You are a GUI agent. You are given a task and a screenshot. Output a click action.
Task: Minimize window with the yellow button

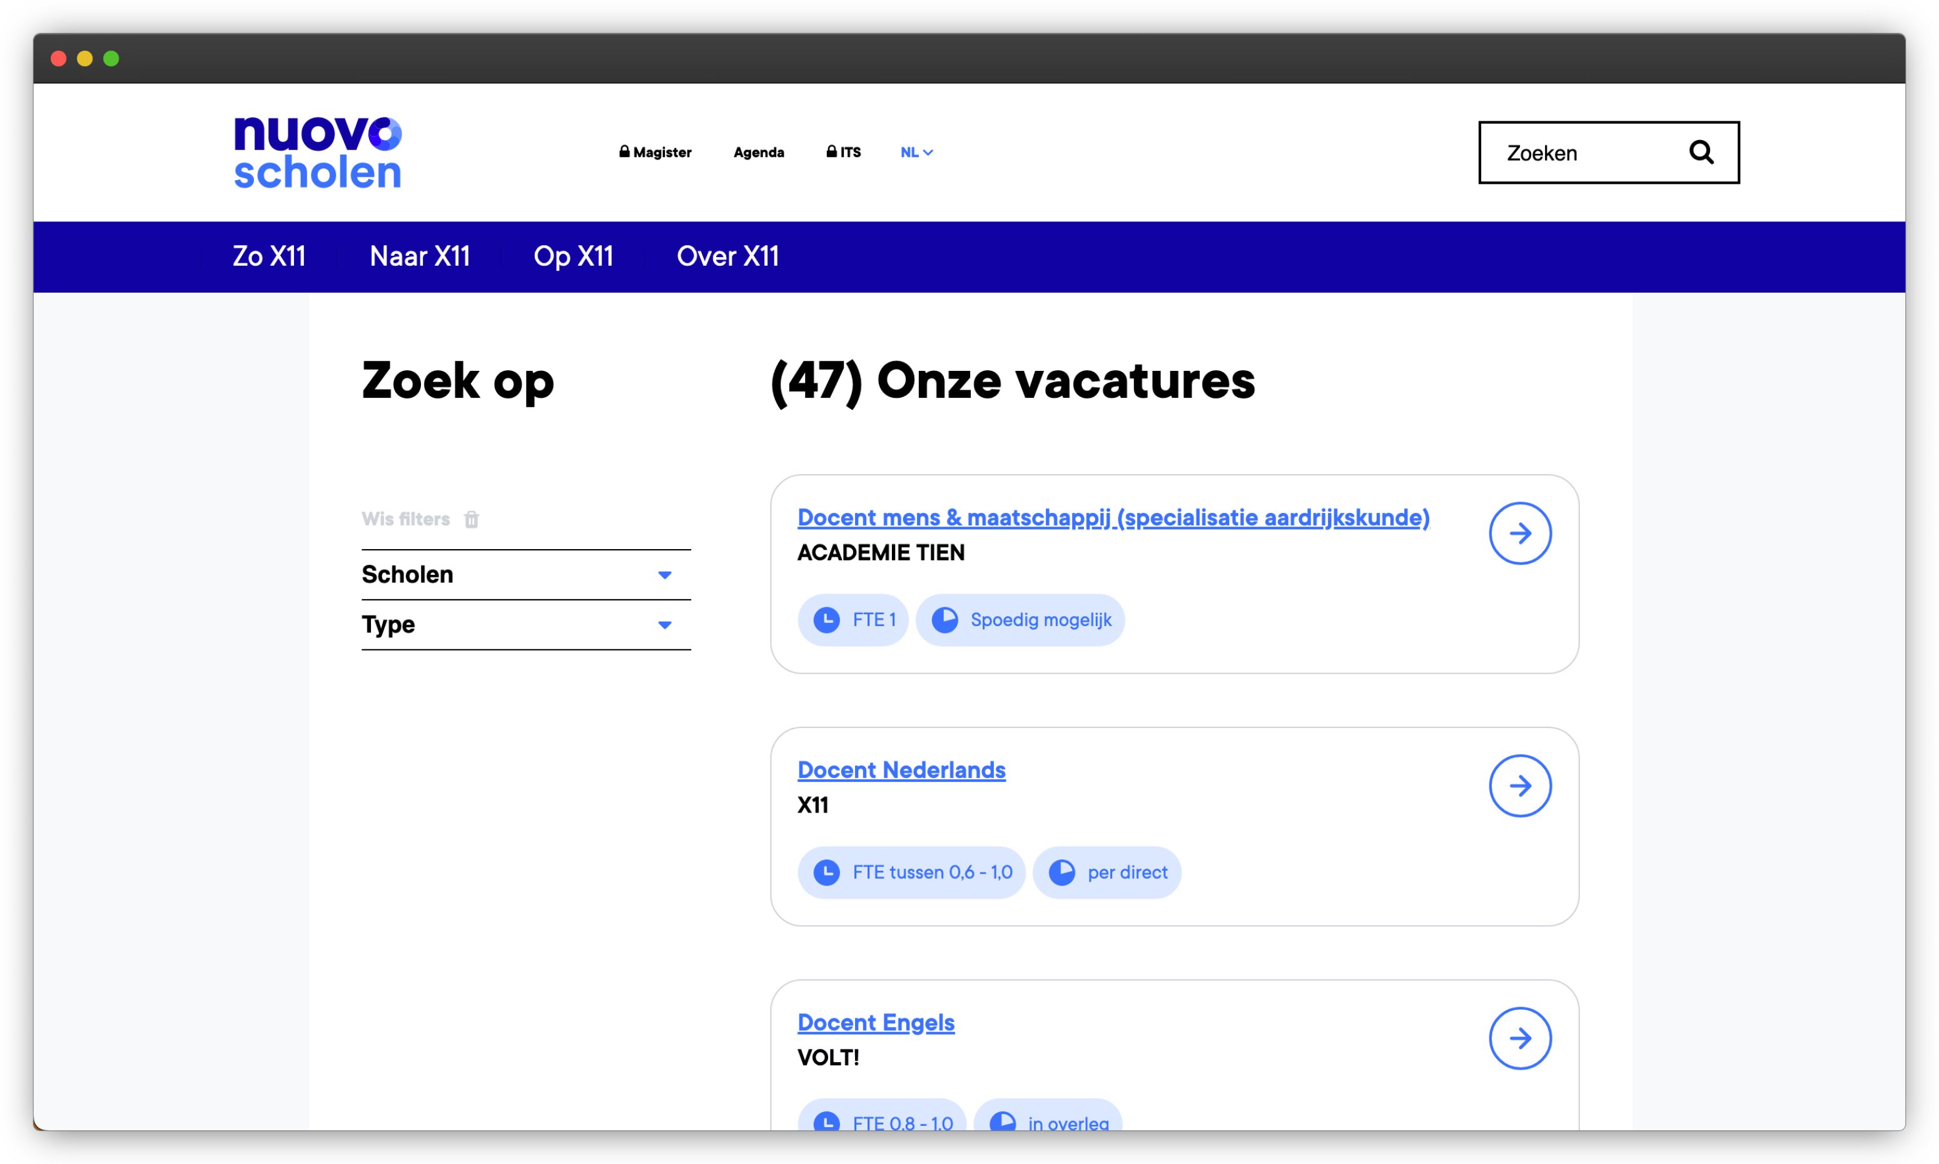pyautogui.click(x=84, y=59)
